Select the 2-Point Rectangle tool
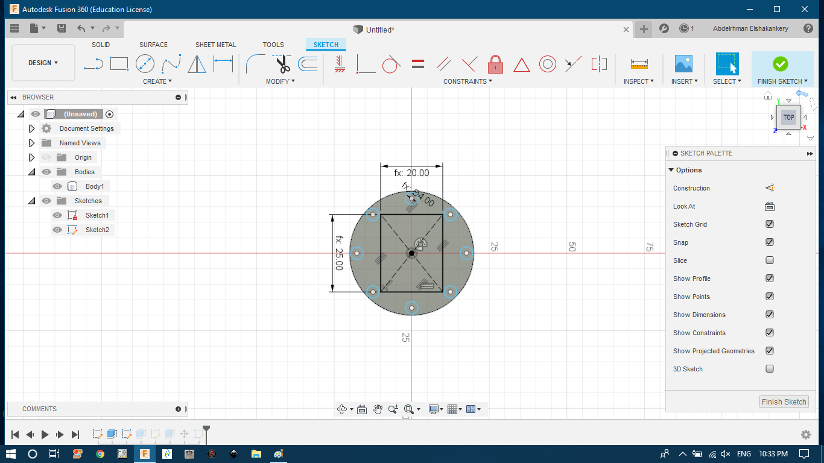The image size is (824, 463). click(119, 63)
